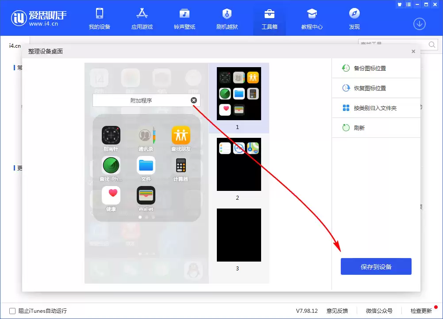Screen dimensions: 443x319
Task: Click the search magnifier icon
Action: coord(432,45)
